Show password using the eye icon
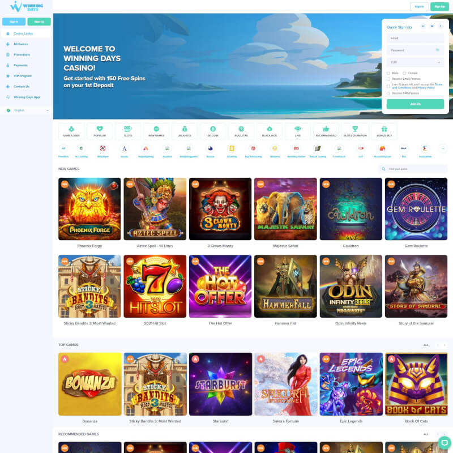Image resolution: width=453 pixels, height=453 pixels. click(438, 50)
